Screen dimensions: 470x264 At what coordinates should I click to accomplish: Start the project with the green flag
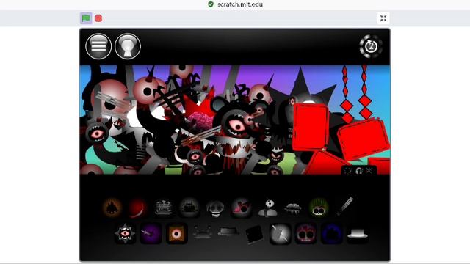86,18
